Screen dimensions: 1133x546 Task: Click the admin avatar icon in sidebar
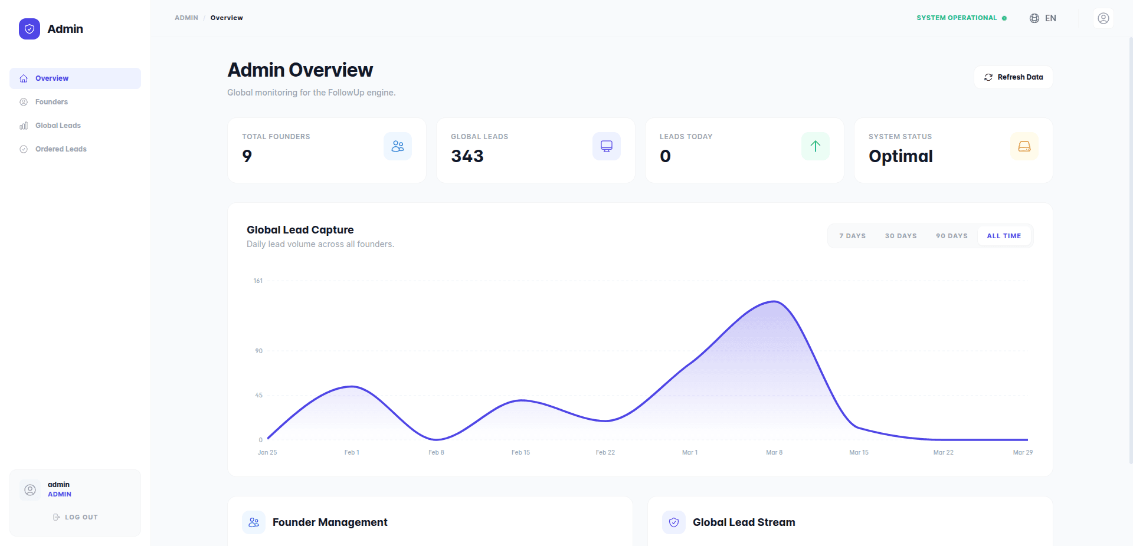point(30,490)
